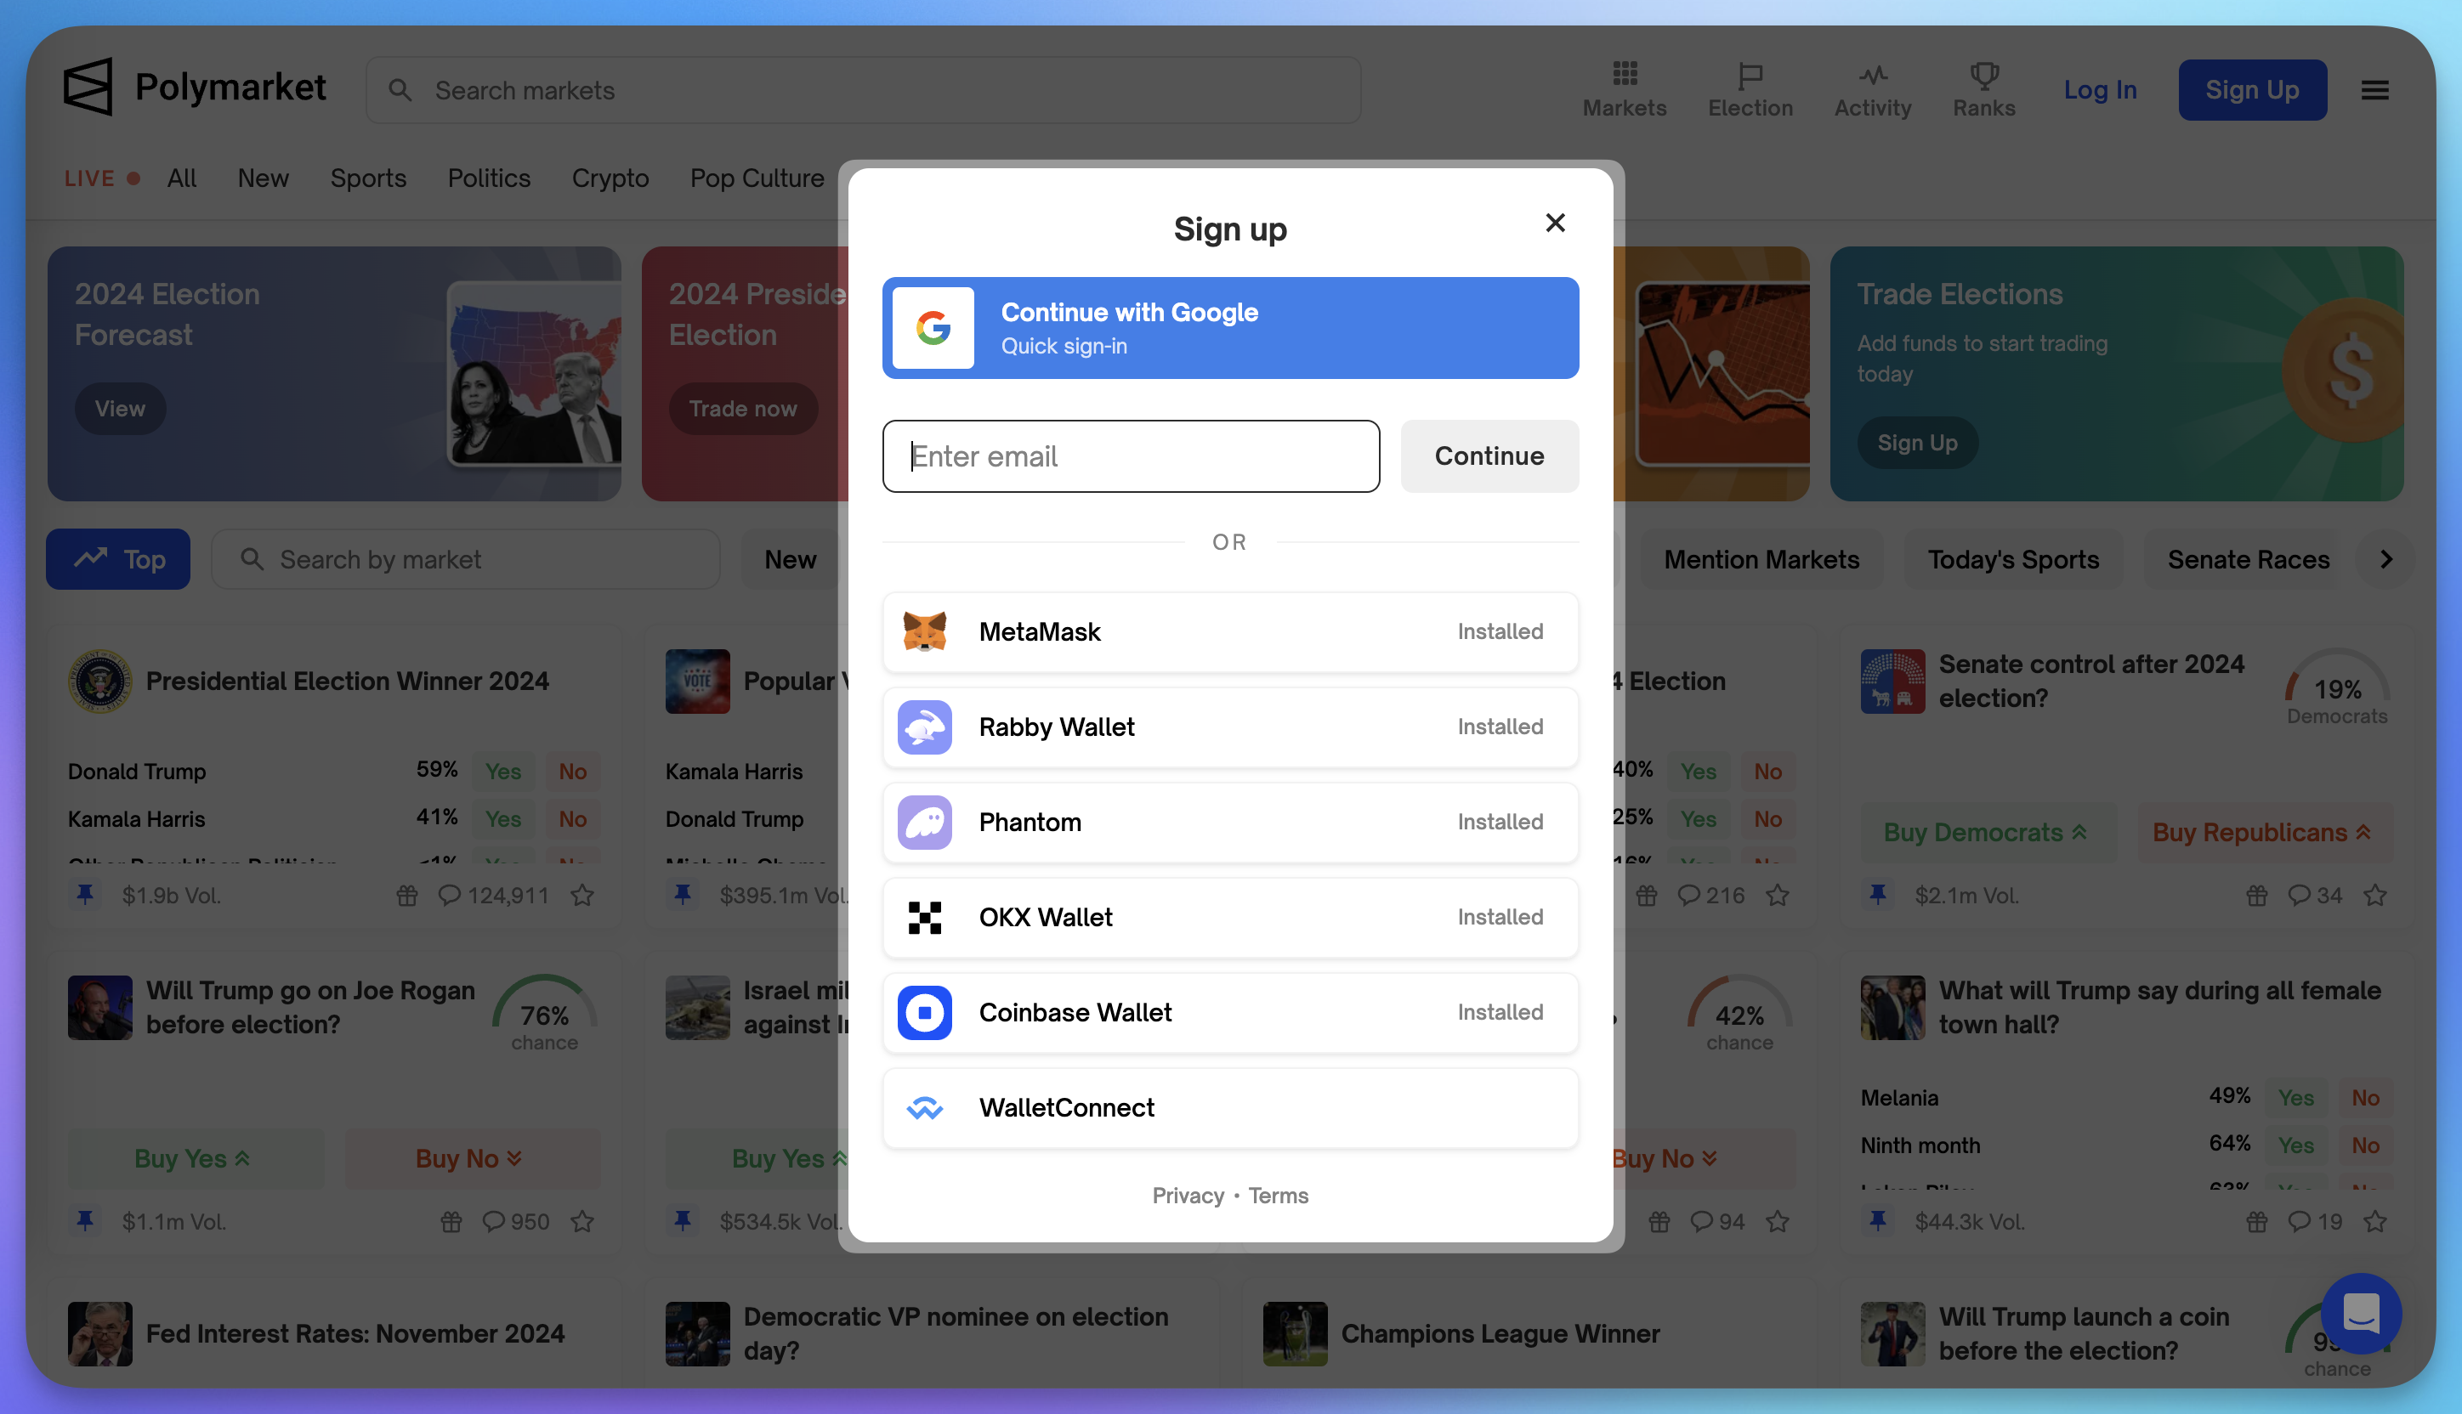
Task: Click No for Ninth month in town hall market
Action: coord(2366,1145)
